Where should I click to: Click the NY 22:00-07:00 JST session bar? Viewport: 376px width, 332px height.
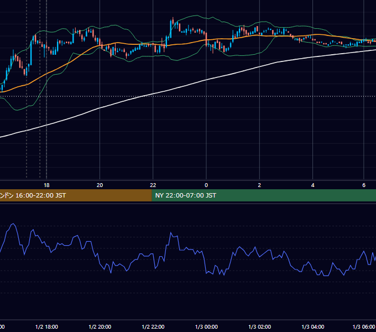tap(264, 195)
